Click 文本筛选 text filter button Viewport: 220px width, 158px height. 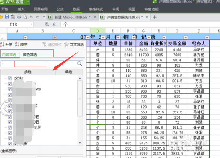74,45
